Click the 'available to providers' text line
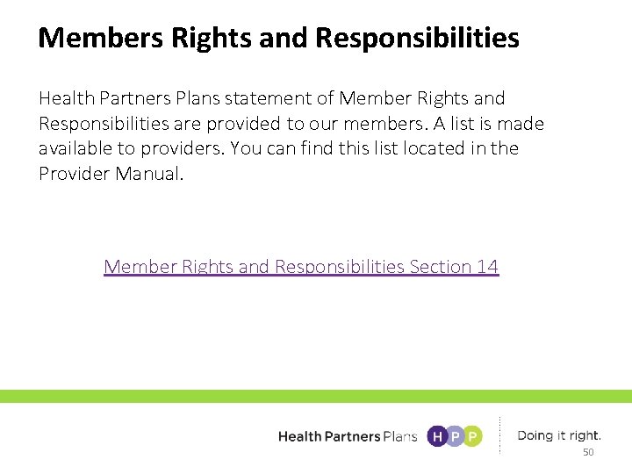Viewport: 632px width, 474px height. coord(130,148)
